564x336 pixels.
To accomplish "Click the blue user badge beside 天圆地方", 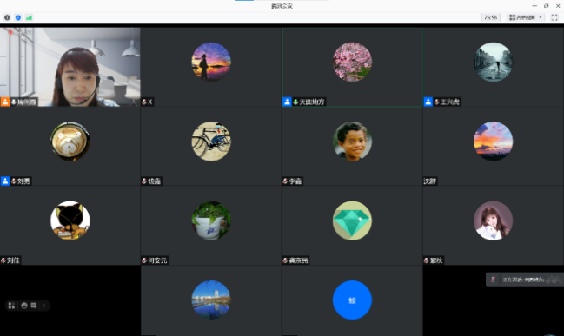I will 287,102.
